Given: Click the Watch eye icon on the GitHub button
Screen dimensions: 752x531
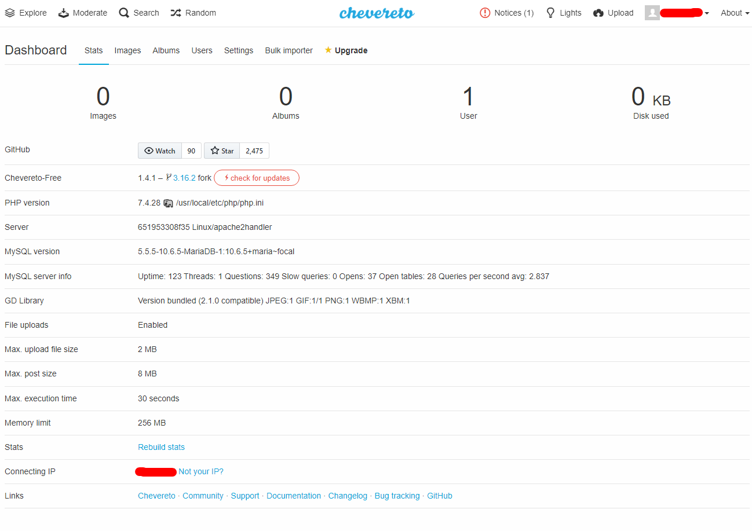Looking at the screenshot, I should coord(148,150).
